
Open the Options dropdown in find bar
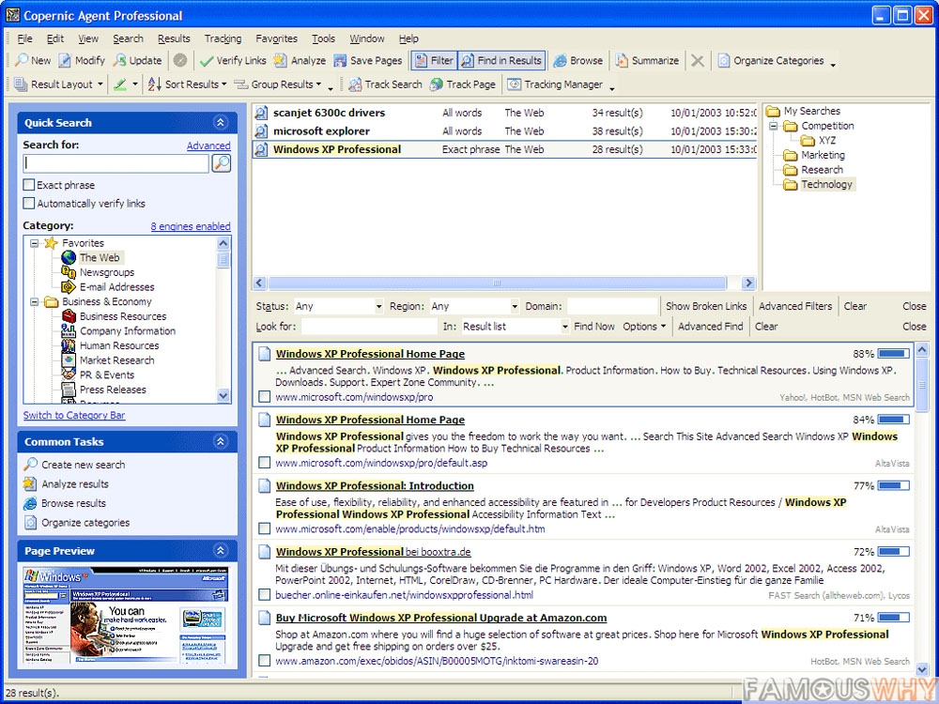(x=644, y=327)
